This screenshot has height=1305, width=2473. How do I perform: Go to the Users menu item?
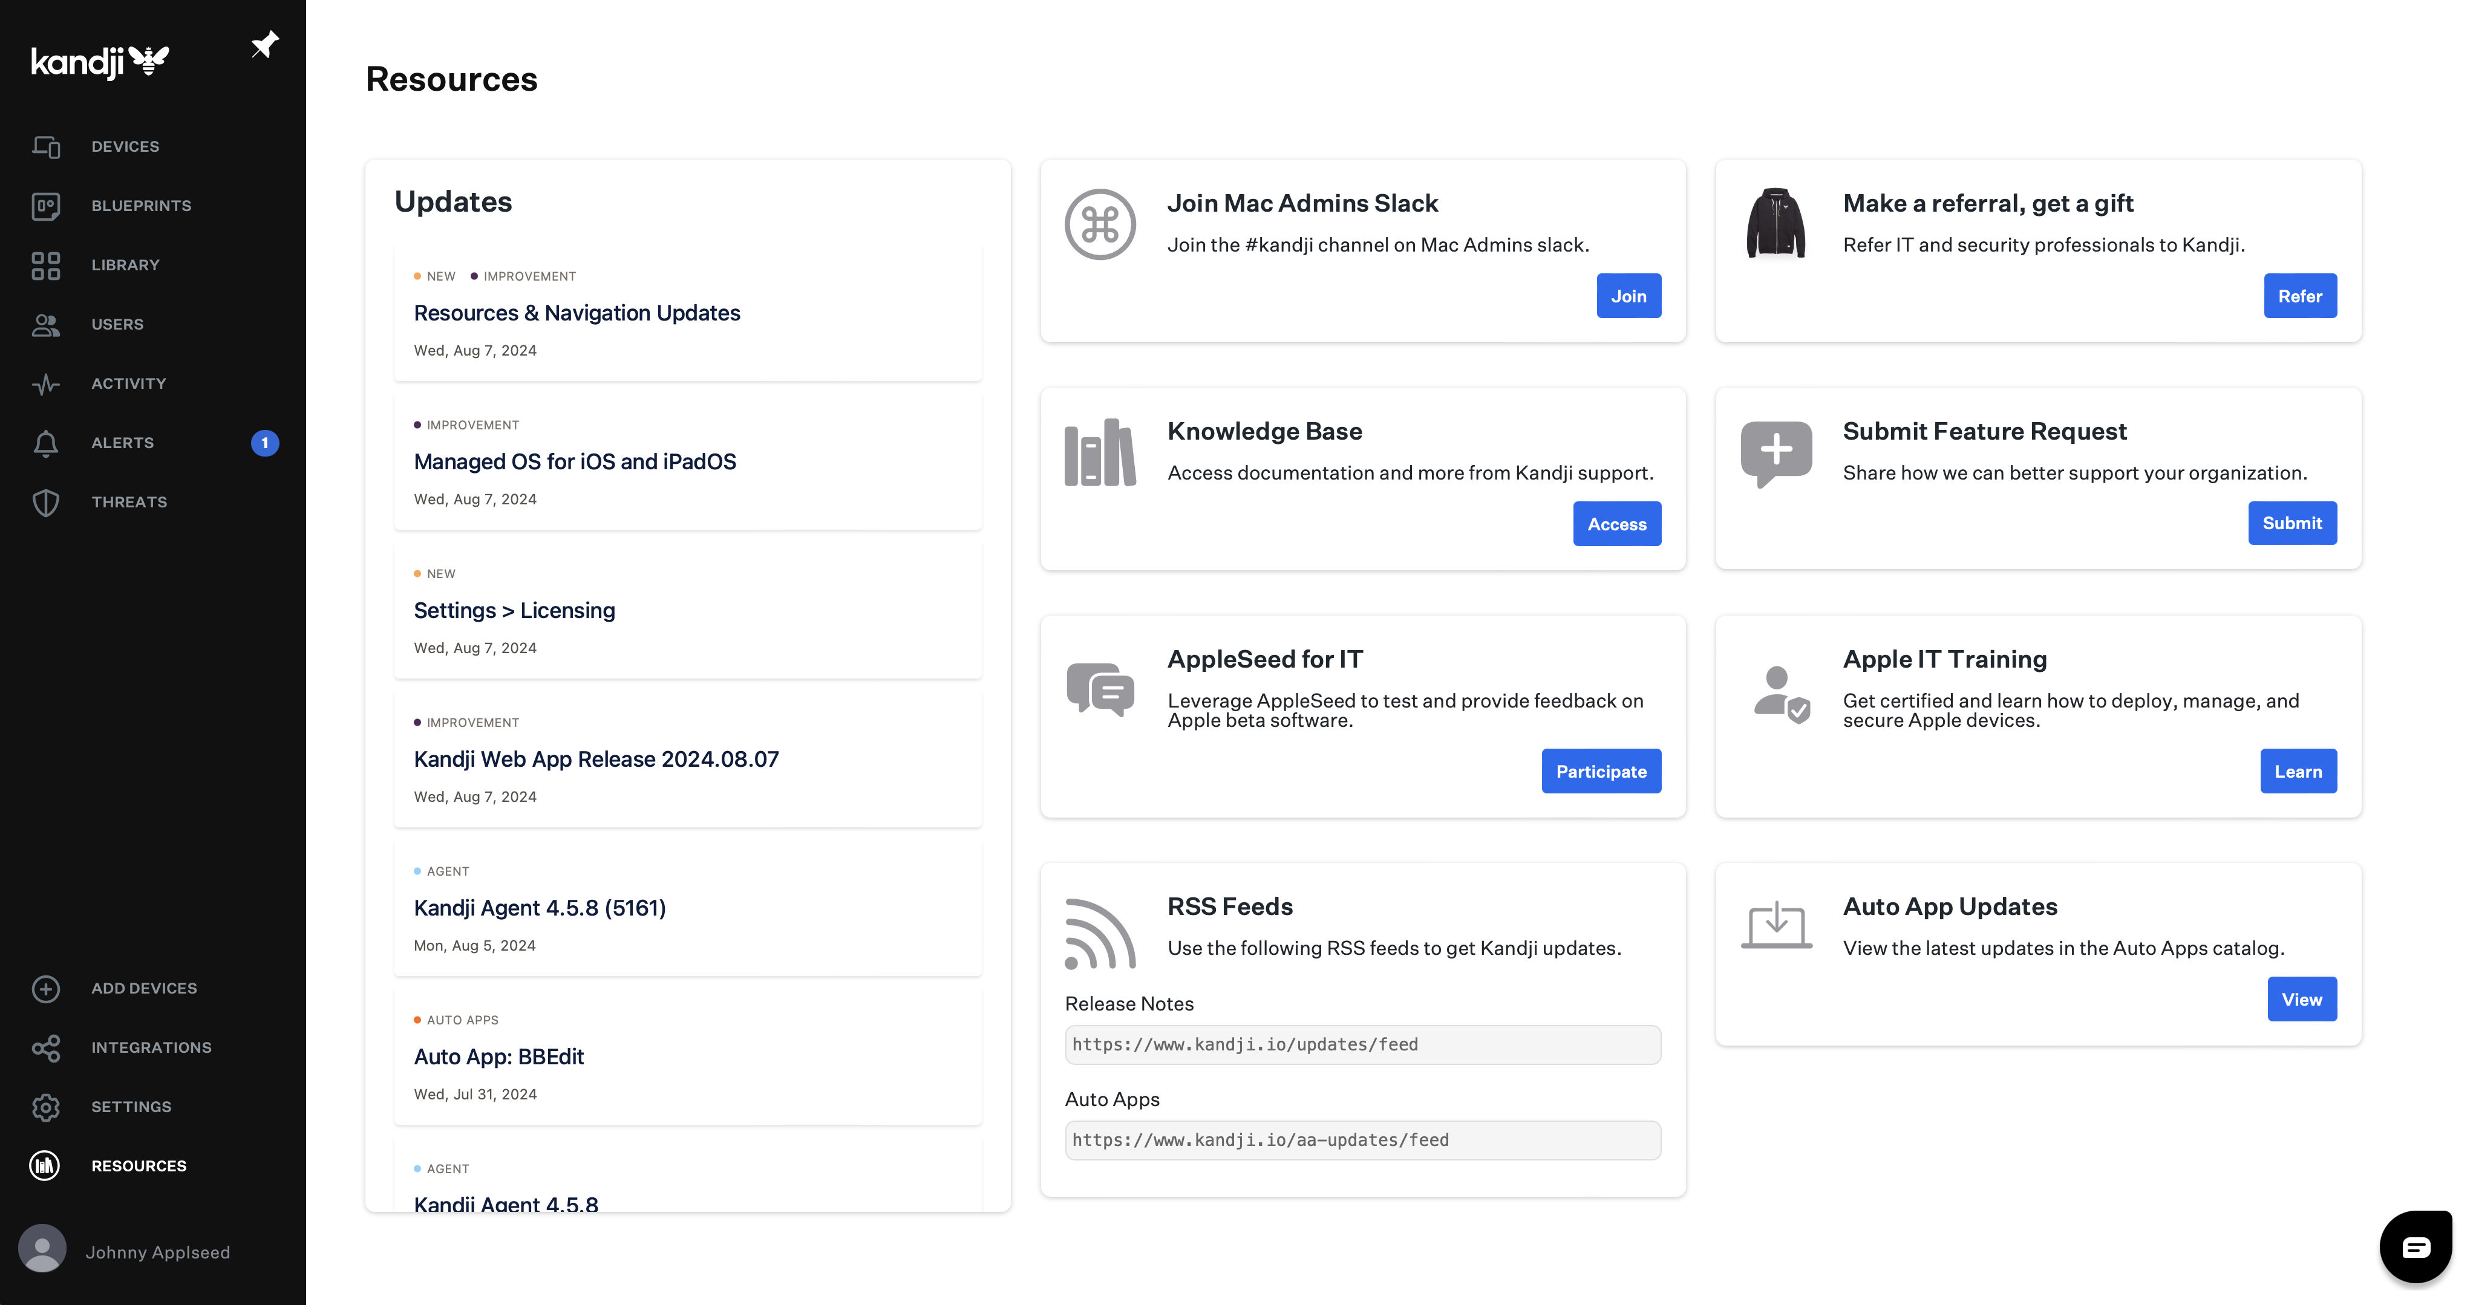pyautogui.click(x=117, y=324)
